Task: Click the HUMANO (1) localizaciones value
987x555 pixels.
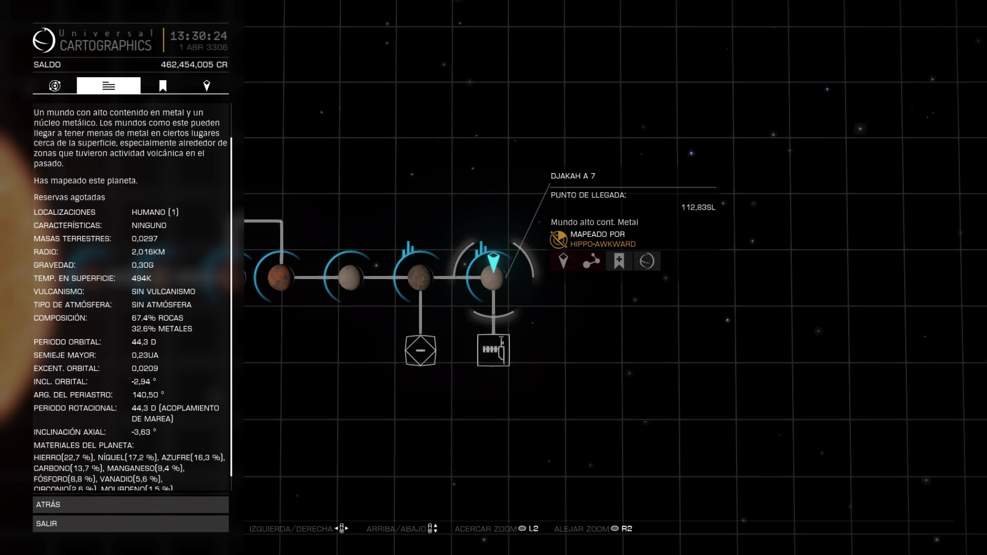Action: pos(155,212)
